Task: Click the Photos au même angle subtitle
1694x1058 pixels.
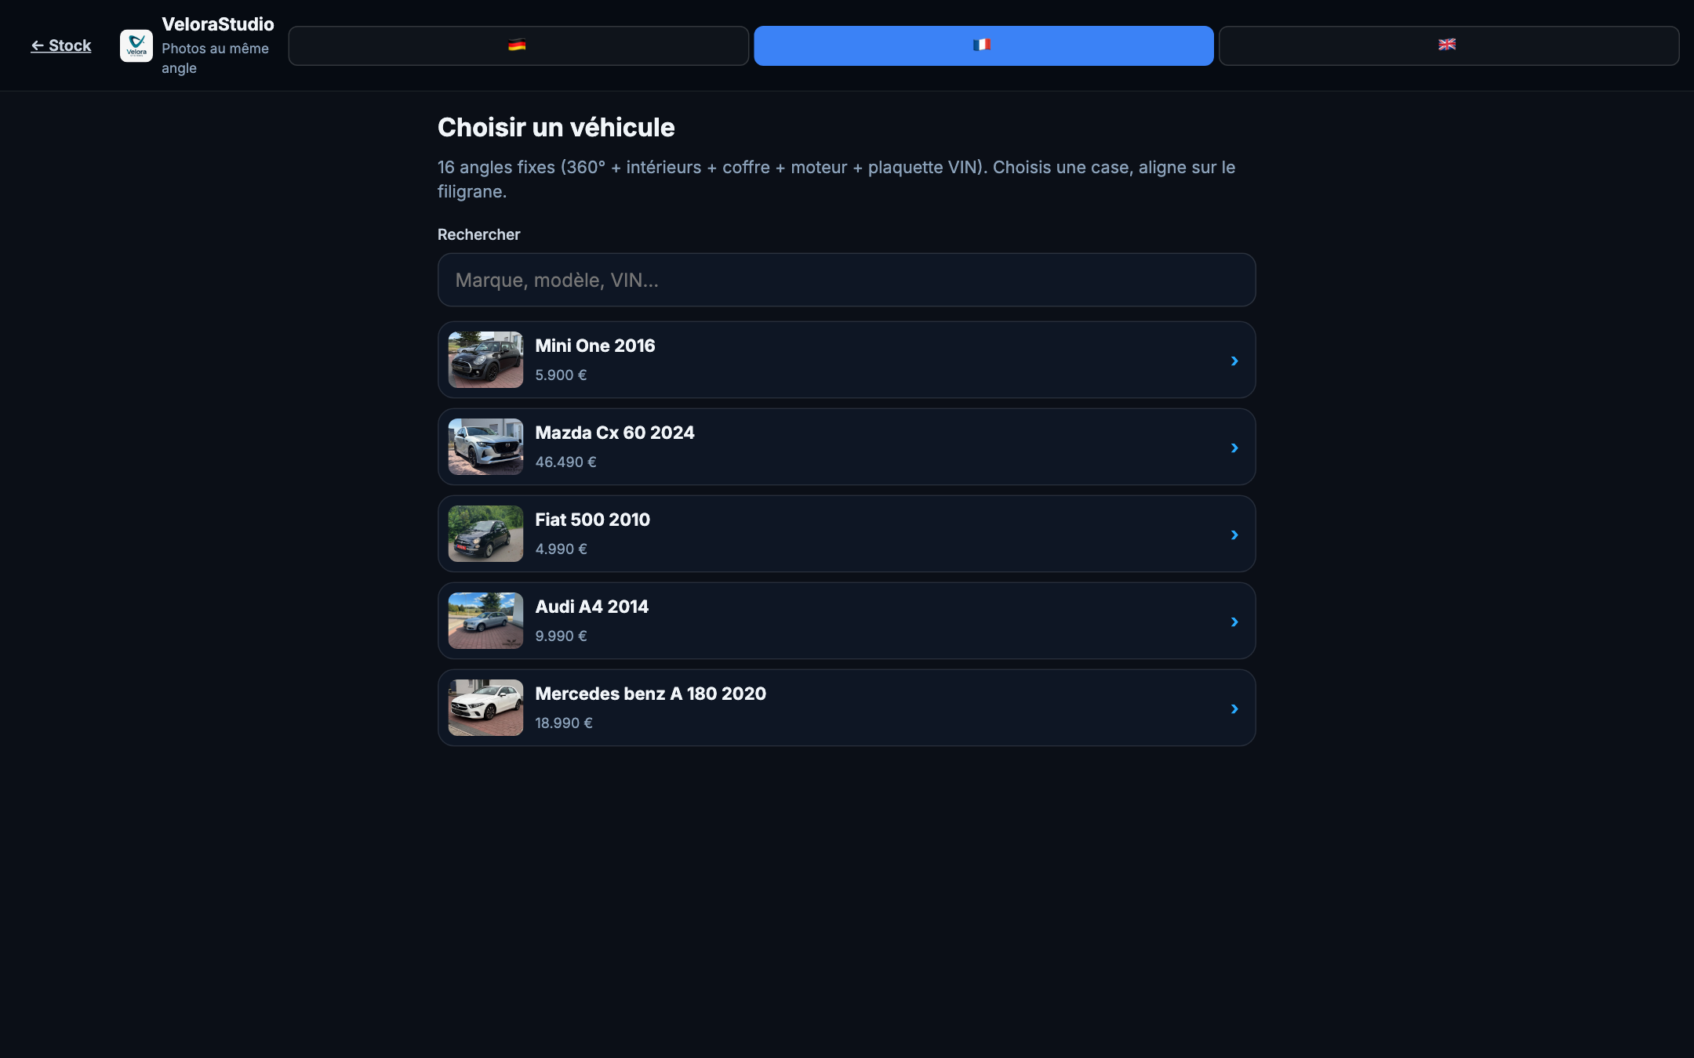Action: [x=216, y=58]
